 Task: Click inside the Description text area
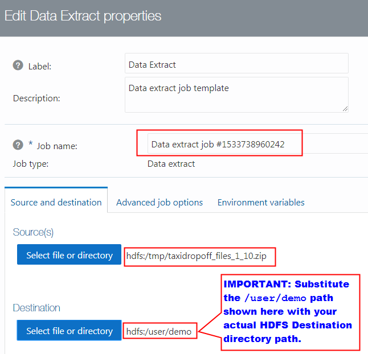(236, 94)
